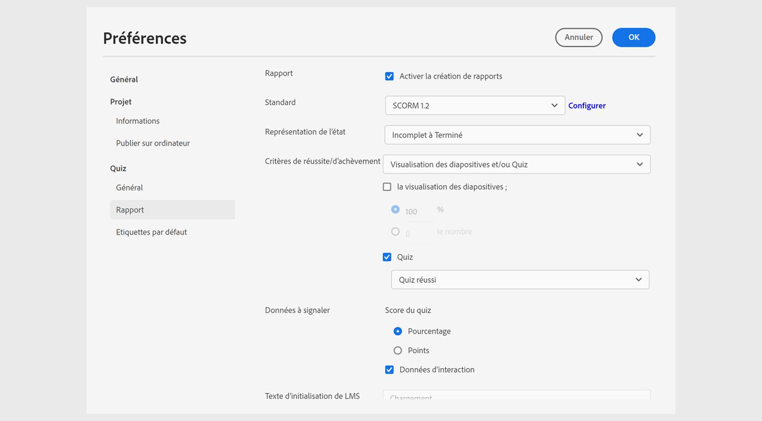This screenshot has height=421, width=762.
Task: Open the Standard SCORM 1.2 dropdown
Action: pyautogui.click(x=474, y=106)
